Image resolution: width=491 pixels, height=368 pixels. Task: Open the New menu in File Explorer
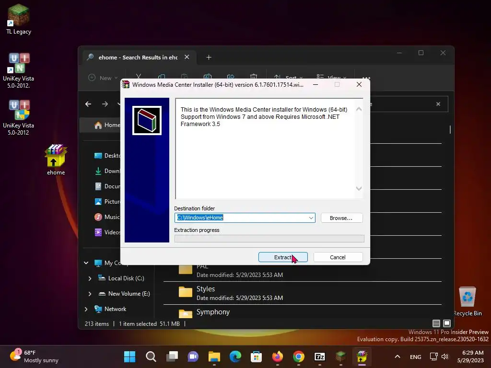[103, 78]
